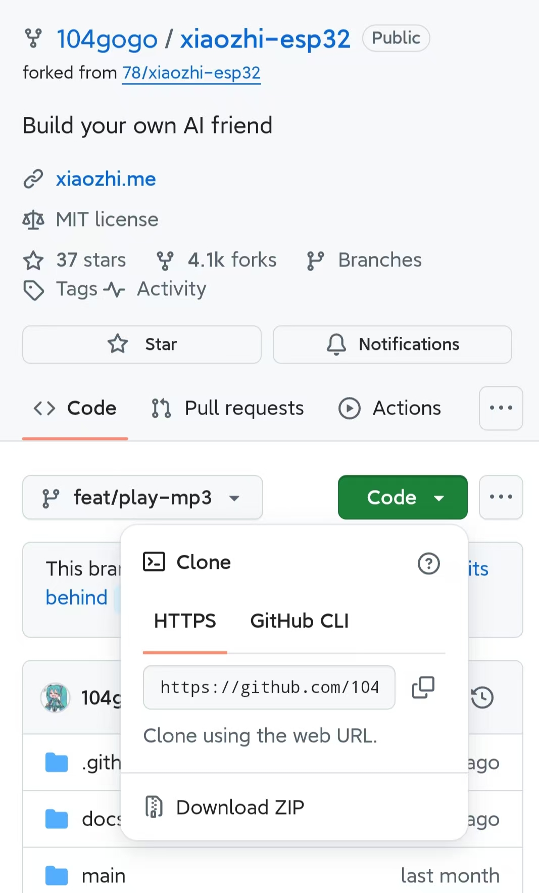Collapse the green Code dropdown
Viewport: 539px width, 893px height.
[402, 498]
